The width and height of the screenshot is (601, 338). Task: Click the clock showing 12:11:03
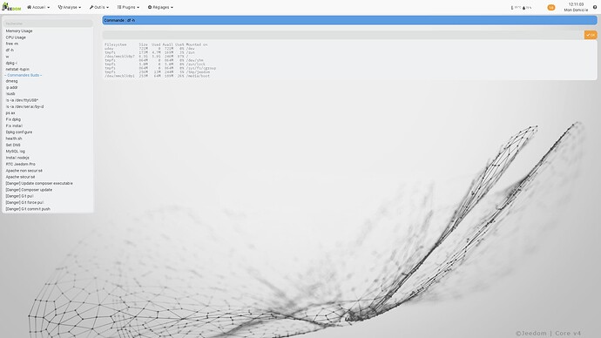tap(576, 4)
